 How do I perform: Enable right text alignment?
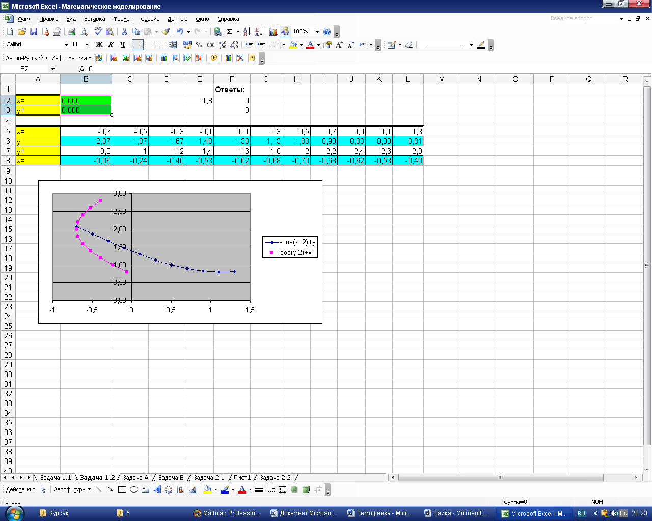click(x=161, y=45)
